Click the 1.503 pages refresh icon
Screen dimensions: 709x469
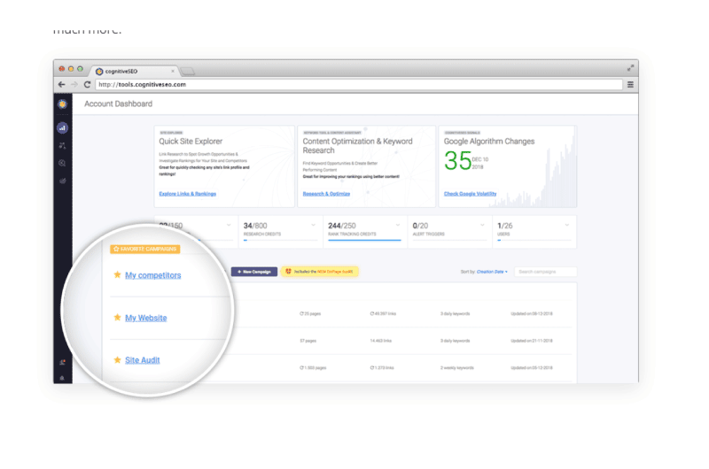tap(301, 368)
